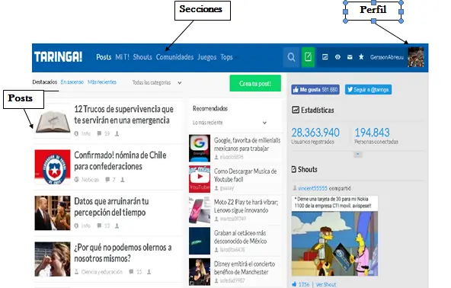
Task: Click the comment icon on Chile nómina post
Action: tap(107, 180)
